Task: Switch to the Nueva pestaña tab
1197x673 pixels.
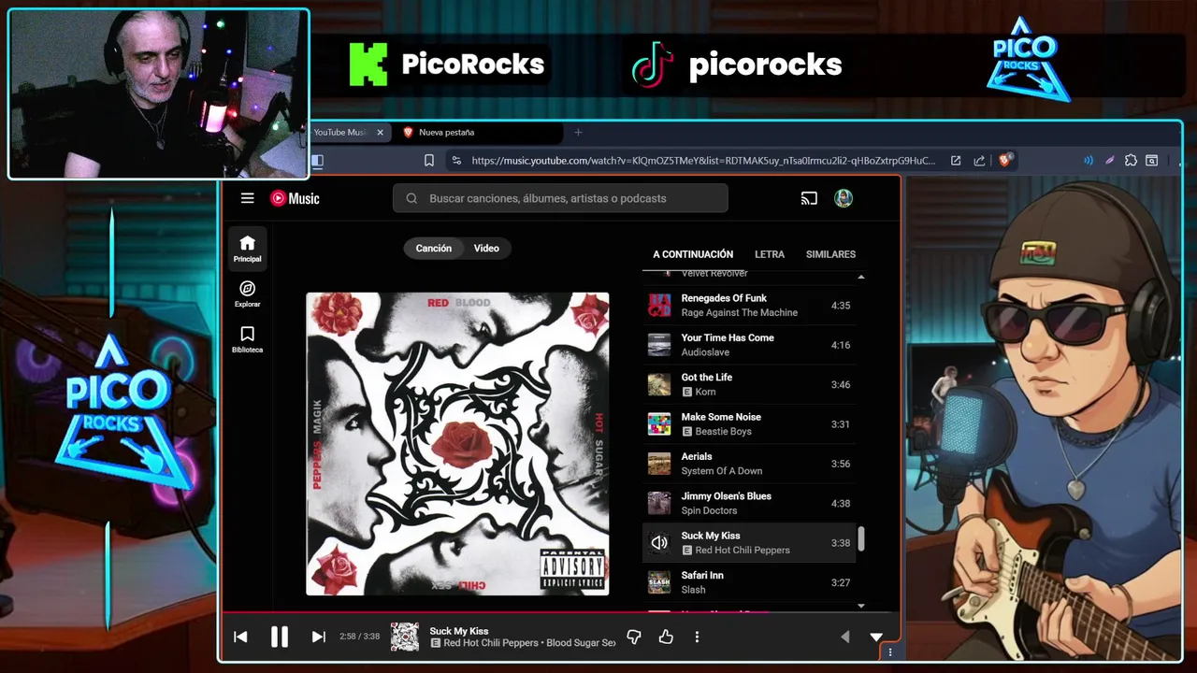Action: coord(480,133)
